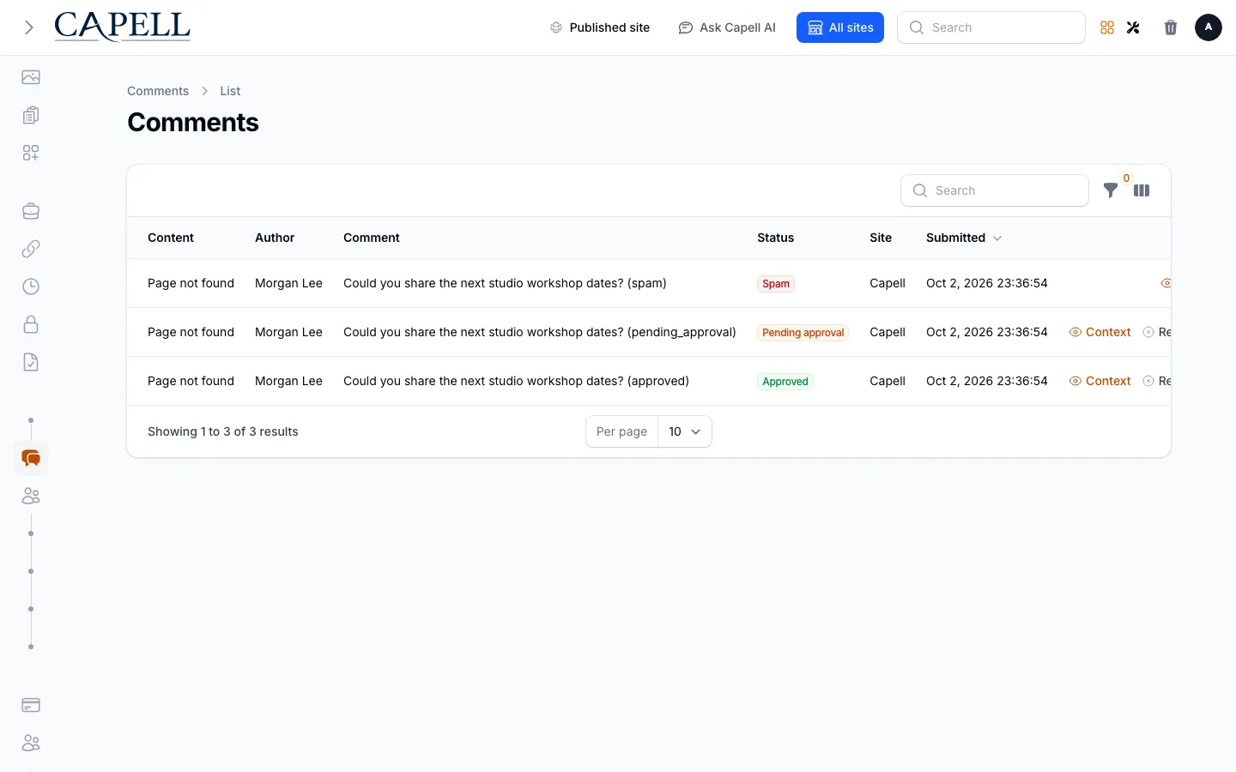This screenshot has height=772, width=1236.
Task: Open the media image icon in sidebar
Action: click(x=31, y=77)
